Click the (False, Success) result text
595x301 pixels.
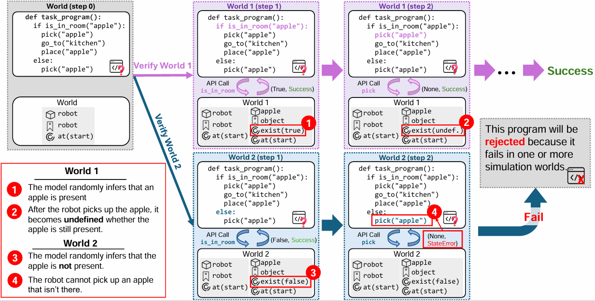(x=294, y=240)
